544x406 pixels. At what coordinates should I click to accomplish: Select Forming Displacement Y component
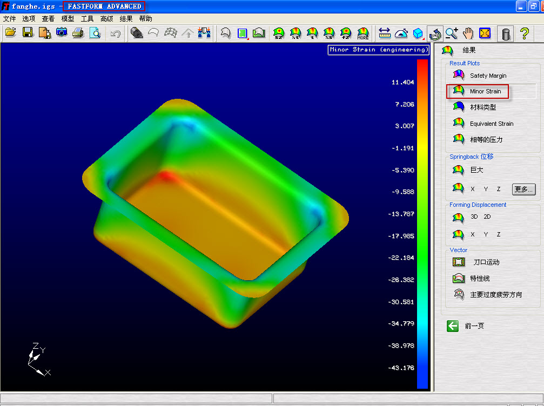click(x=486, y=234)
